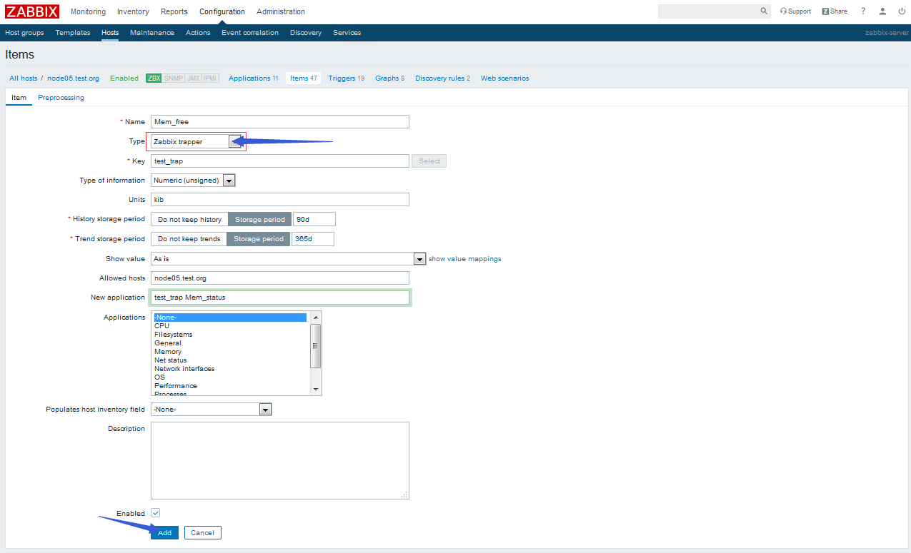
Task: Uncheck the Enabled checkbox
Action: pyautogui.click(x=155, y=512)
